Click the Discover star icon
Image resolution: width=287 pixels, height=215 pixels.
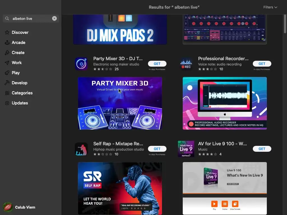point(7,32)
